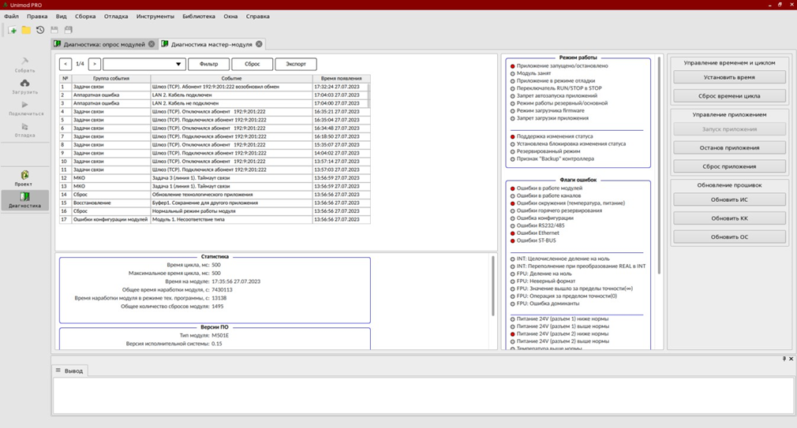Select event 'Обновление технологического приложения'
The height and width of the screenshot is (428, 797).
coord(215,195)
